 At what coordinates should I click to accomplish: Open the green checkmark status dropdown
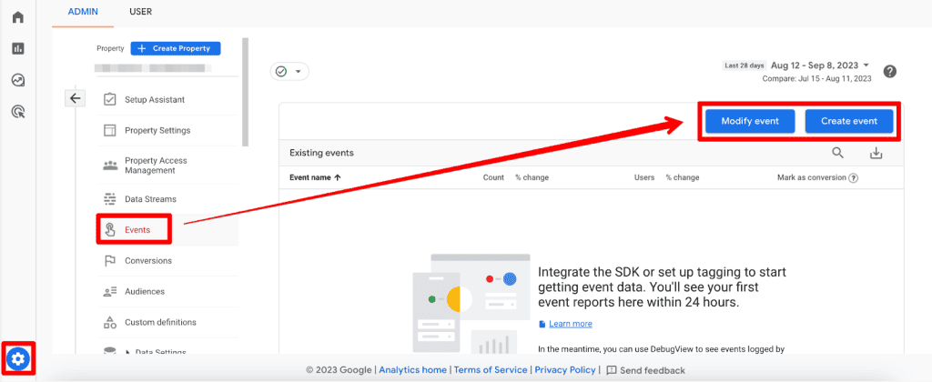point(289,71)
